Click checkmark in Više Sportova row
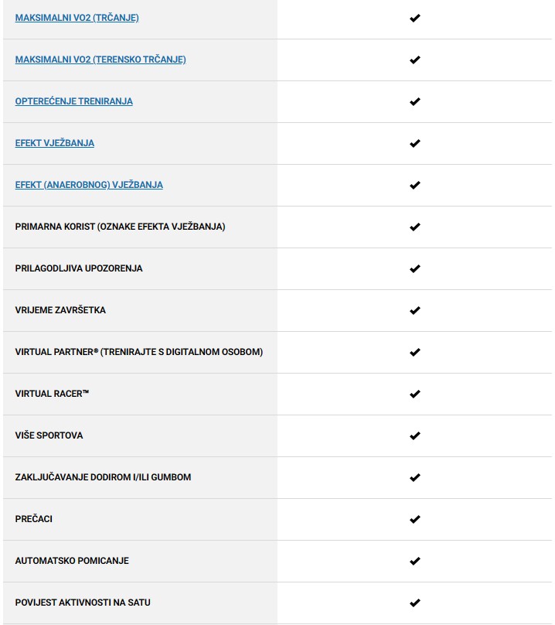Viewport: 555px width, 625px height. pos(415,435)
